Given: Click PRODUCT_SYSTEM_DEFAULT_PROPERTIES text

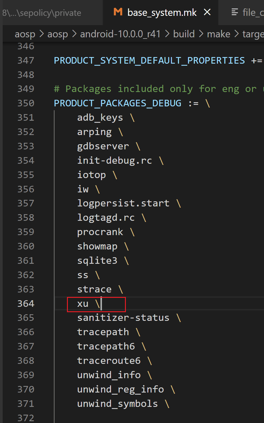Looking at the screenshot, I should coord(149,60).
